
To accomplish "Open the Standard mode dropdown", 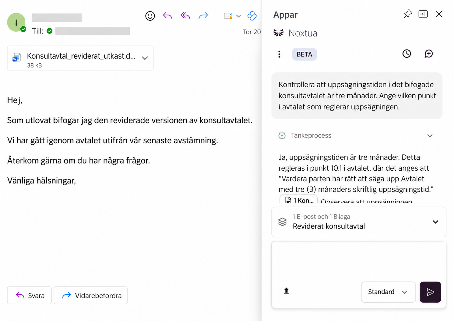I will click(388, 292).
